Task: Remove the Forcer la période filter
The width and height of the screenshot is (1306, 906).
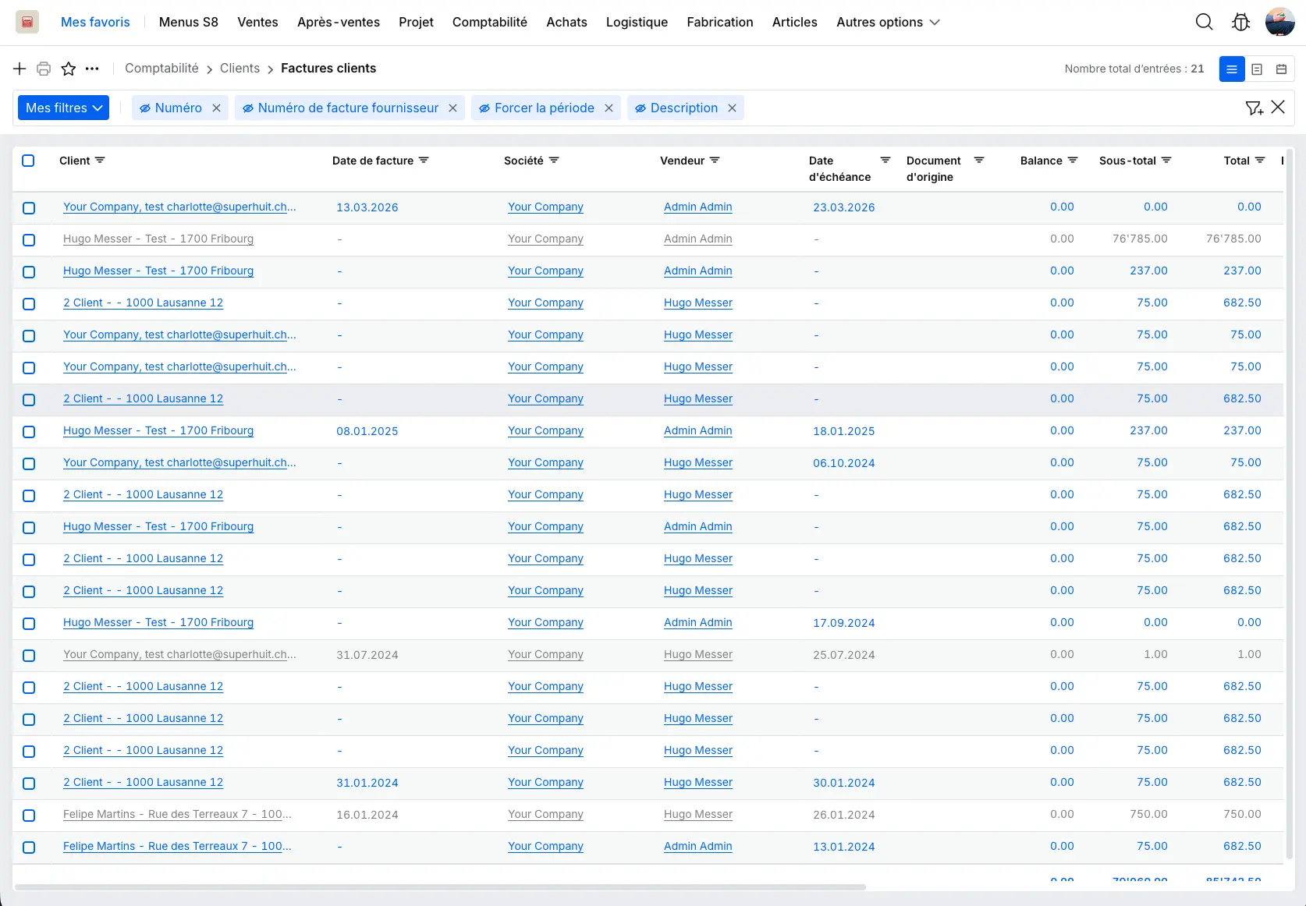Action: [x=609, y=108]
